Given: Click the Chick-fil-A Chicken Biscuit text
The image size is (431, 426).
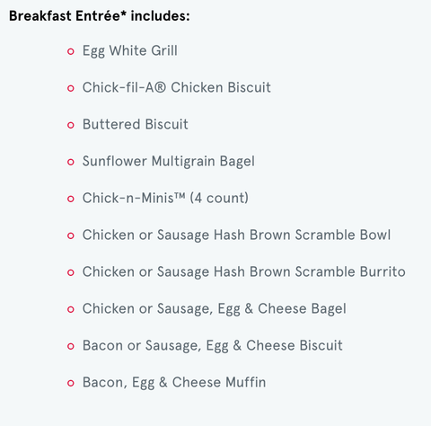Looking at the screenshot, I should pos(177,87).
